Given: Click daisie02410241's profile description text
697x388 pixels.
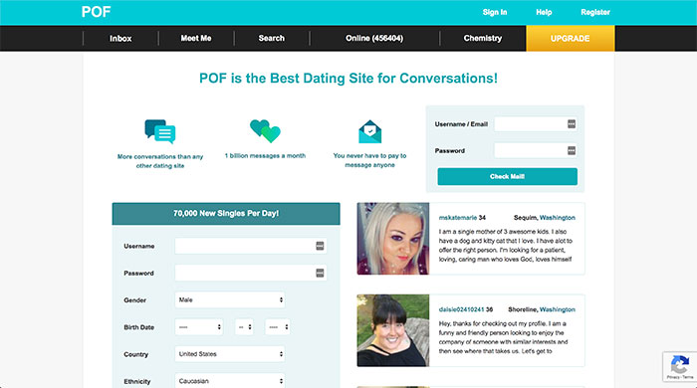Looking at the screenshot, I should pyautogui.click(x=503, y=337).
